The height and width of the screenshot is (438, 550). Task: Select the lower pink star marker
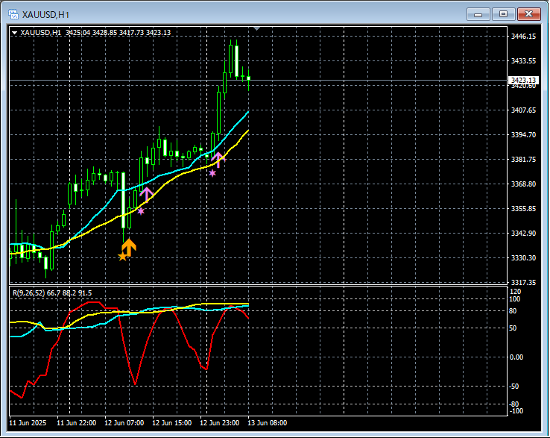point(141,211)
